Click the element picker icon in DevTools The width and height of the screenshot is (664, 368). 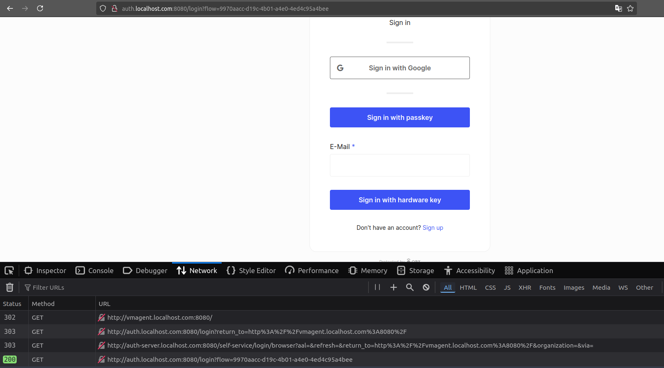pyautogui.click(x=9, y=271)
